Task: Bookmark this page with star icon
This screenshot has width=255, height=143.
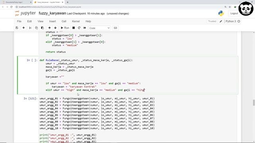Action: tap(230, 7)
